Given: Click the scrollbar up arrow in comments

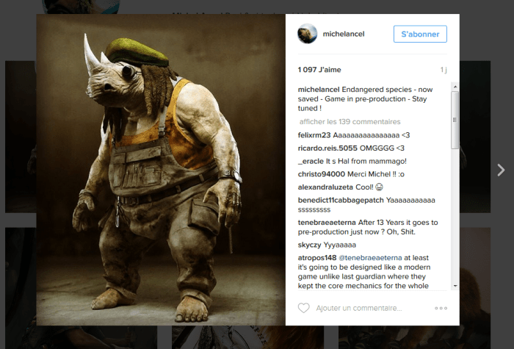Looking at the screenshot, I should click(x=455, y=87).
